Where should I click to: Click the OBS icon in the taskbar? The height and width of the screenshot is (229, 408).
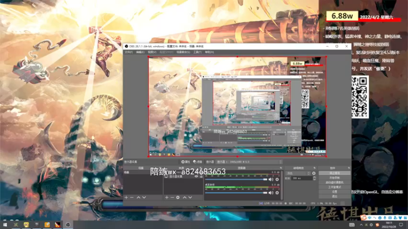(x=68, y=225)
